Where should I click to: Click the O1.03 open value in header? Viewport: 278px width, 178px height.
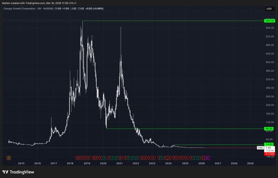(x=58, y=8)
